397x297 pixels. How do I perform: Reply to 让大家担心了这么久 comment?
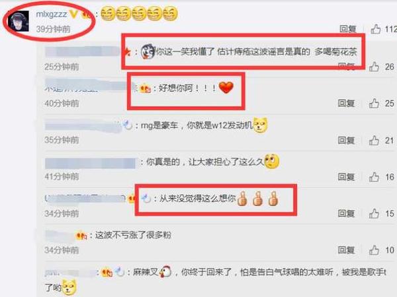click(346, 177)
